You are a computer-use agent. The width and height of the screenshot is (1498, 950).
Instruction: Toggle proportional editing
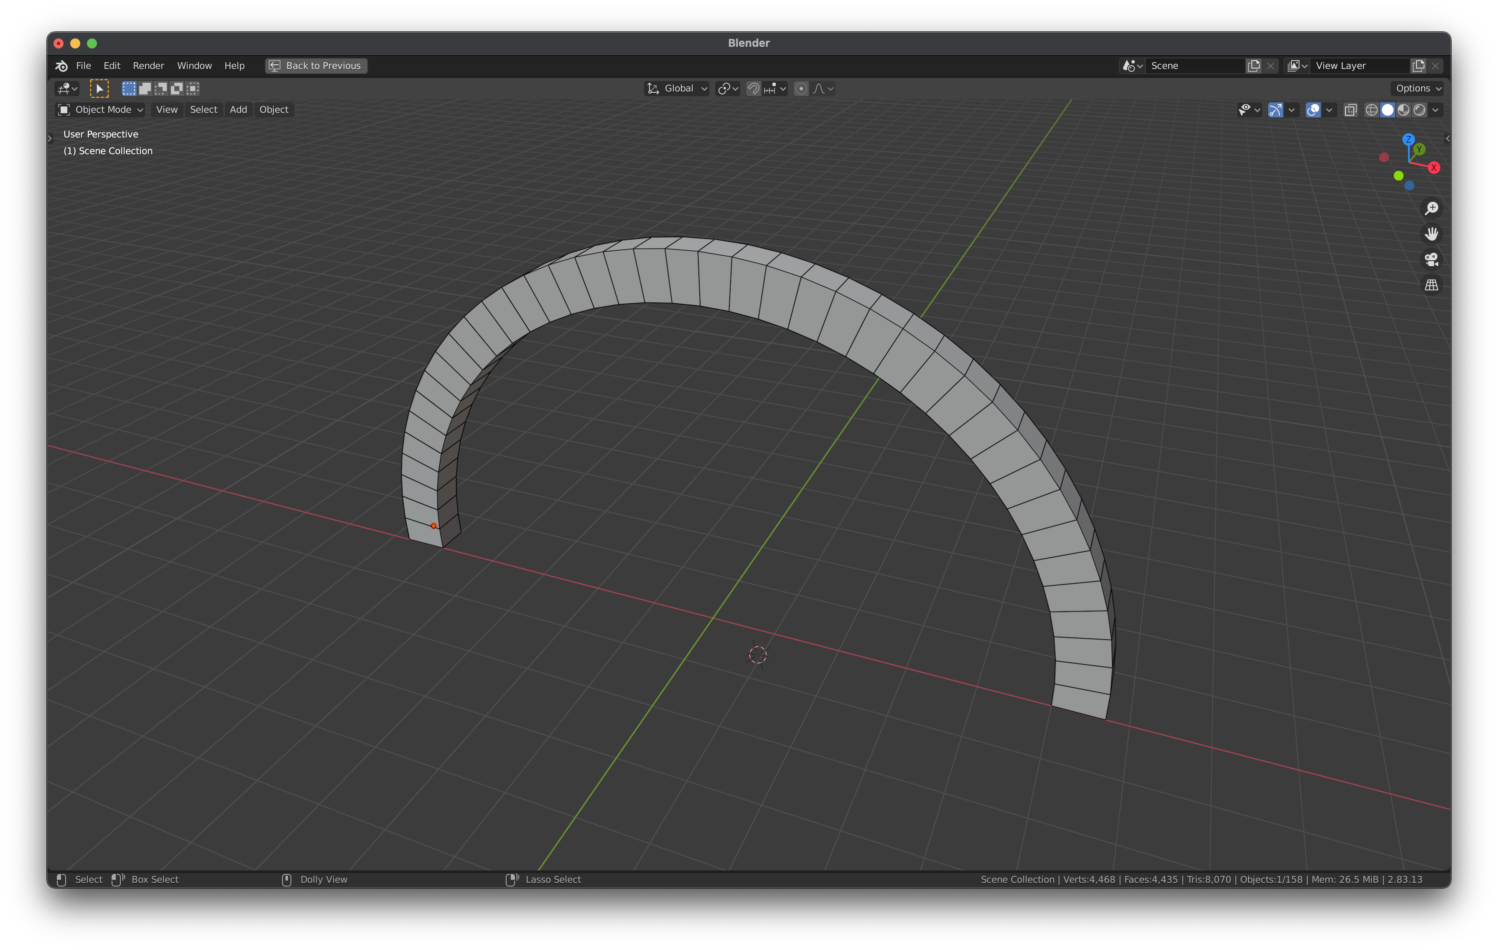(x=801, y=89)
